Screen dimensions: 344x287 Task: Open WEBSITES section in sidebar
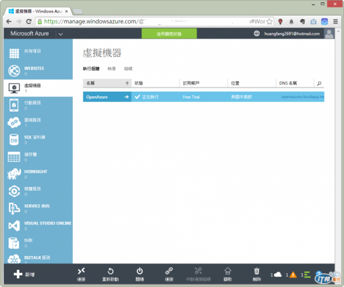(x=38, y=70)
